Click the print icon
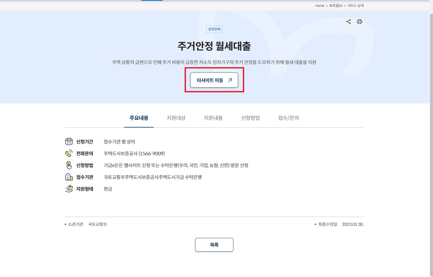Image resolution: width=433 pixels, height=277 pixels. coord(360,22)
